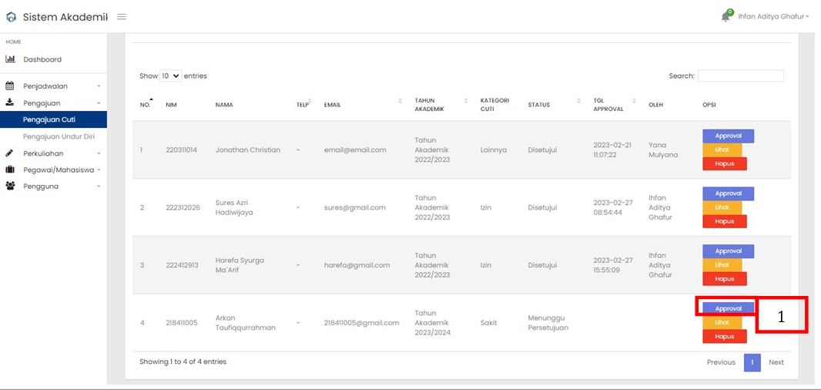This screenshot has height=390, width=821.
Task: Click the Sistem Akademik logo icon
Action: [11, 17]
